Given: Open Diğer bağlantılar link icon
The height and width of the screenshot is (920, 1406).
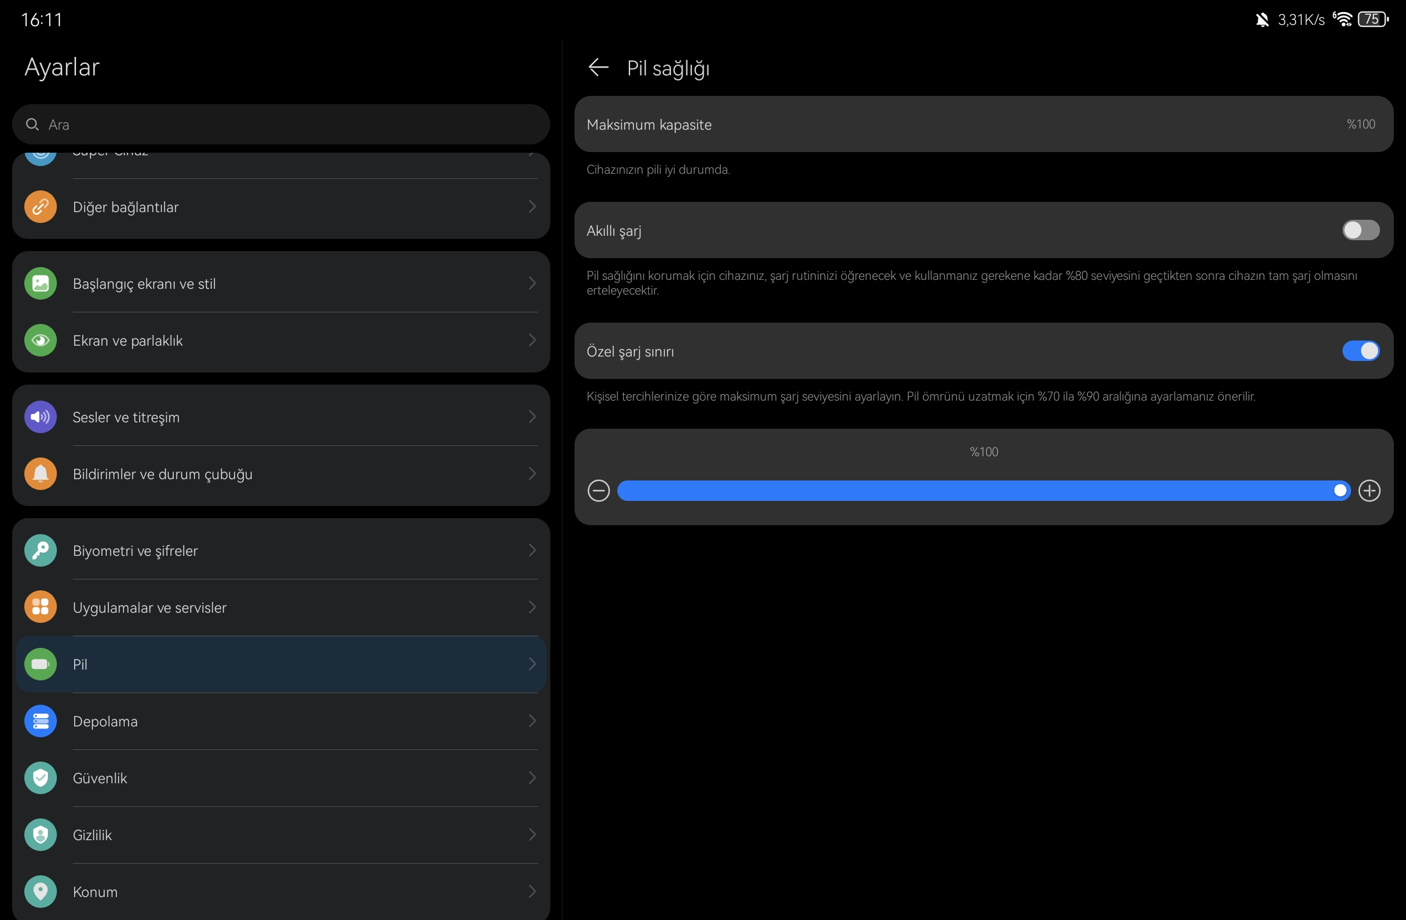Looking at the screenshot, I should point(40,207).
